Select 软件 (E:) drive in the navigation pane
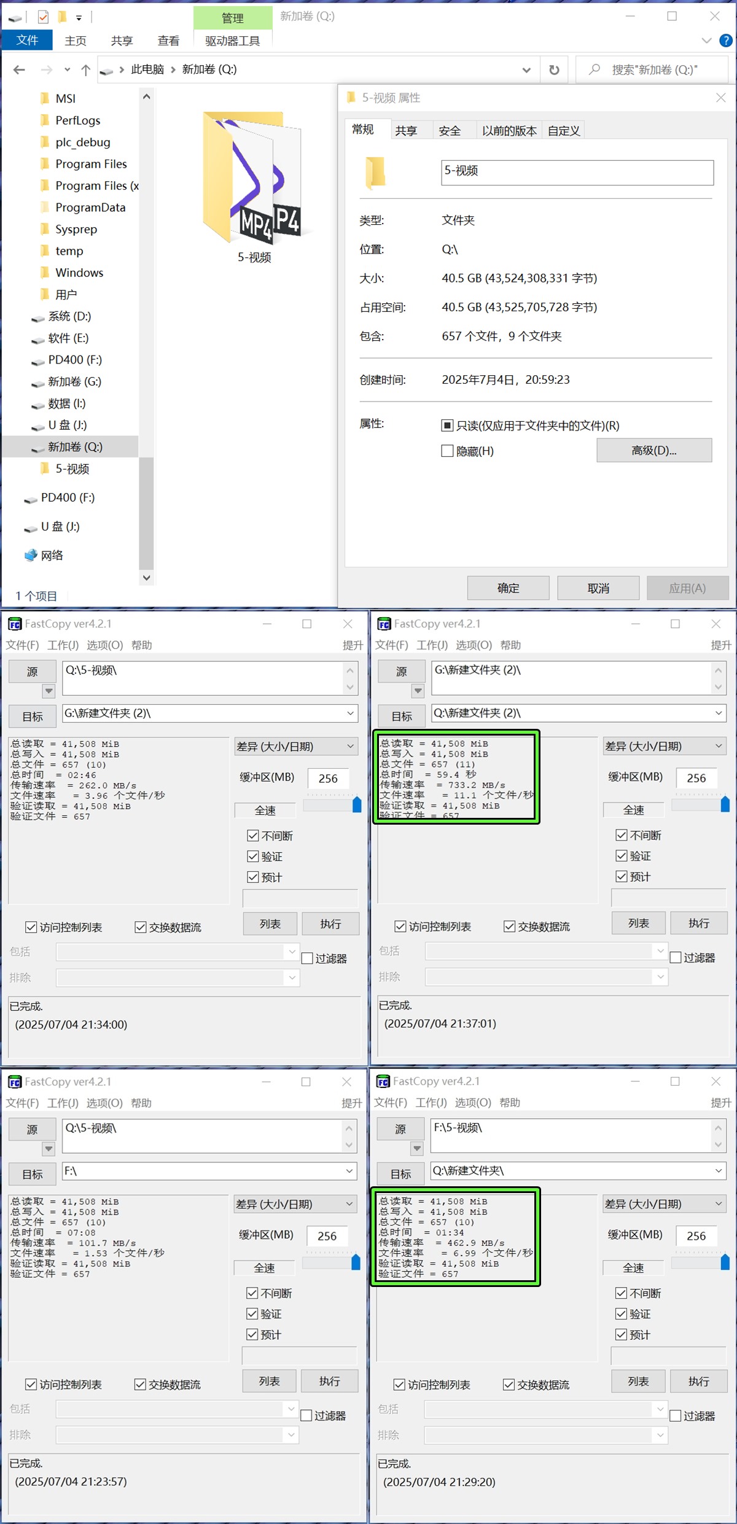Screen dimensions: 737x1524 point(68,338)
